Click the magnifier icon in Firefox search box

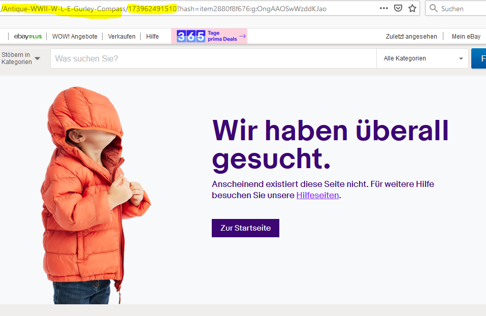[x=433, y=8]
